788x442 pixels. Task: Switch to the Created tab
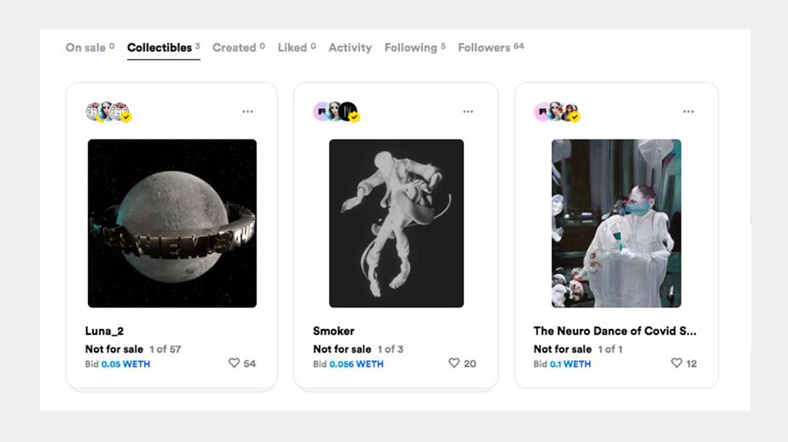click(234, 48)
